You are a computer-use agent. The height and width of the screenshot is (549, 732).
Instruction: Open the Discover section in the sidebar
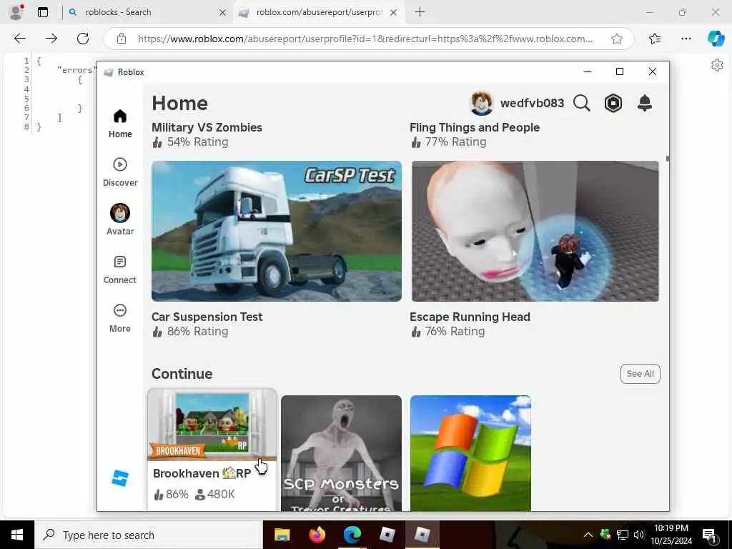point(120,172)
